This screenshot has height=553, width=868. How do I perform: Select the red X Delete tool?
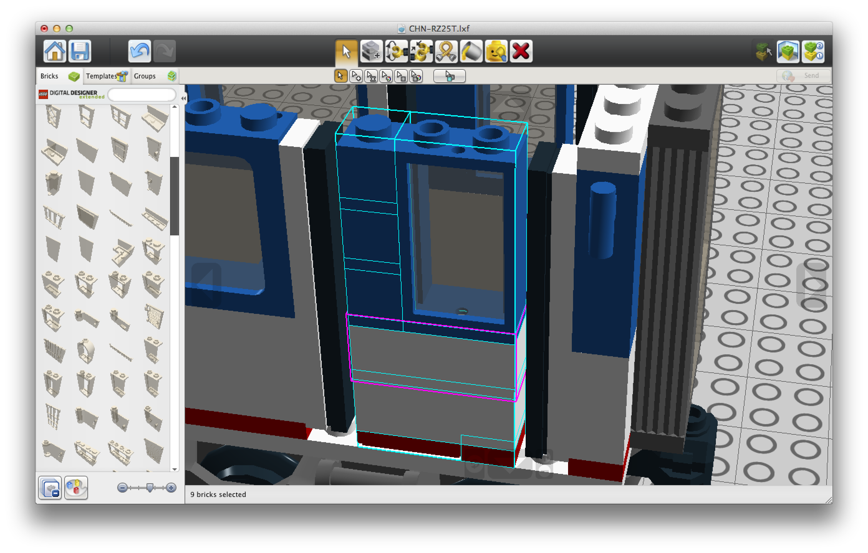(x=521, y=51)
